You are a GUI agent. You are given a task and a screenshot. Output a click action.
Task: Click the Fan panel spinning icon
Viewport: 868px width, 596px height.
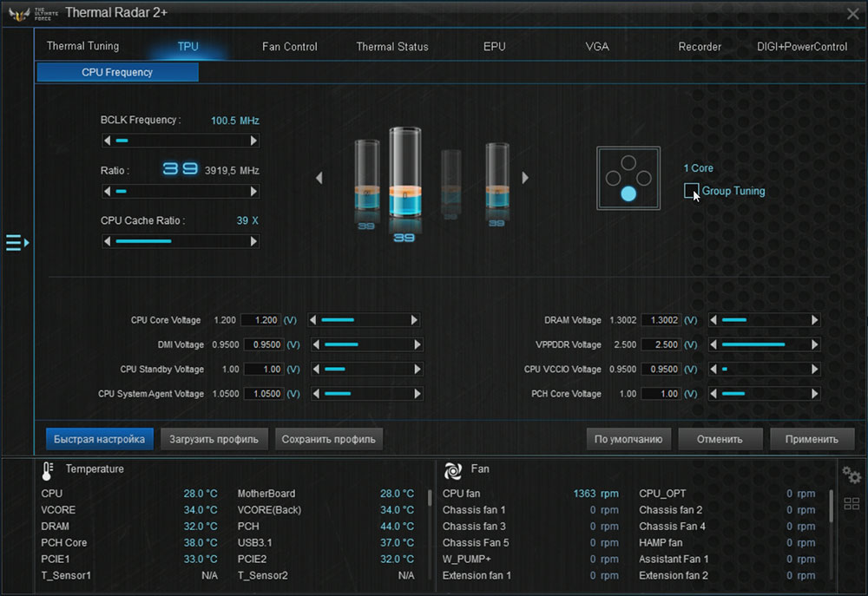point(453,471)
